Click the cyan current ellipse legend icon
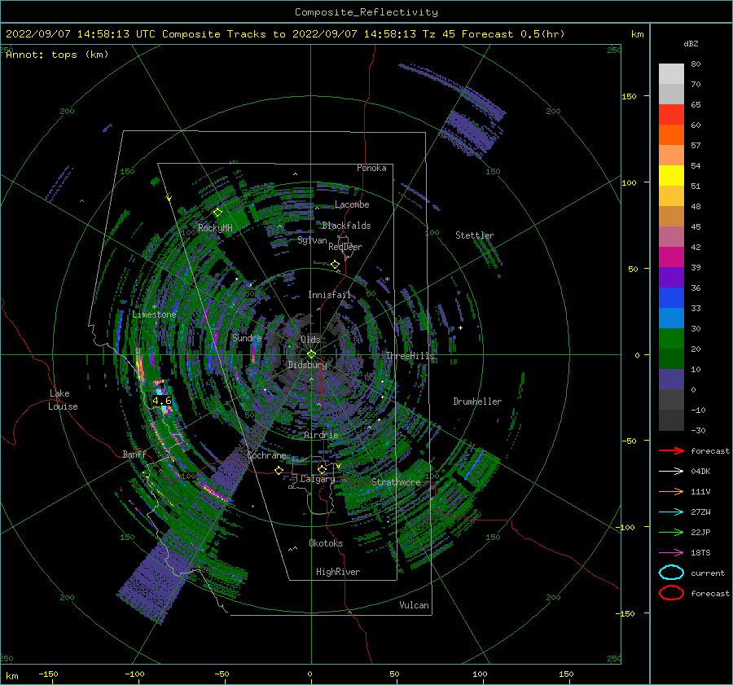 [671, 573]
